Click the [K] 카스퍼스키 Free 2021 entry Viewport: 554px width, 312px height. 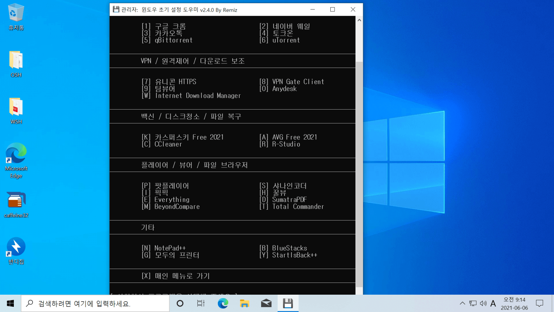[x=182, y=137]
